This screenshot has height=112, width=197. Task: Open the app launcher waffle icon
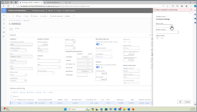pos(4,11)
